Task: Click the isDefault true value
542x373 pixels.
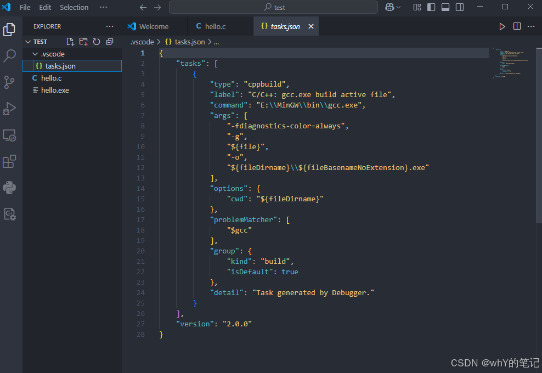Action: click(290, 272)
